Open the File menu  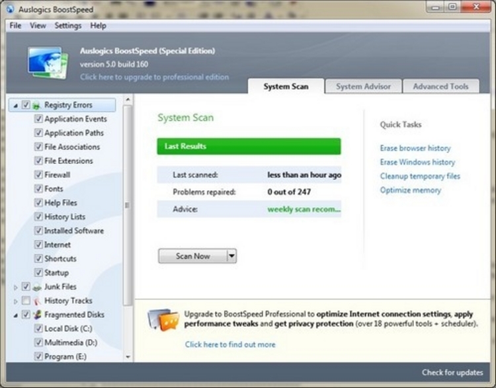pos(15,26)
